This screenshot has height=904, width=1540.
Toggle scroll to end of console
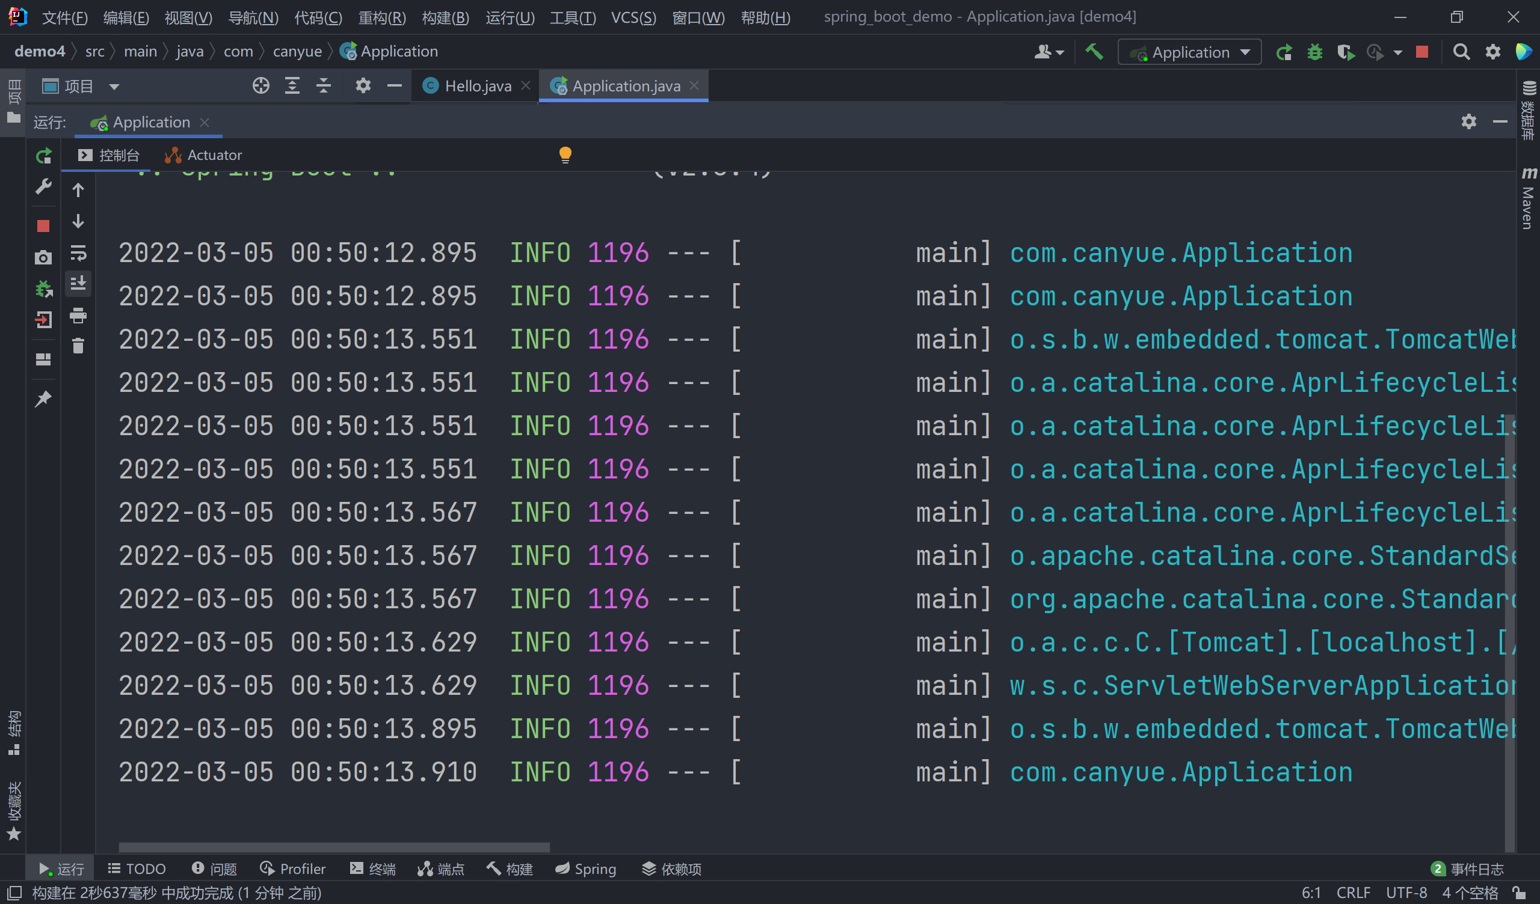pyautogui.click(x=78, y=284)
